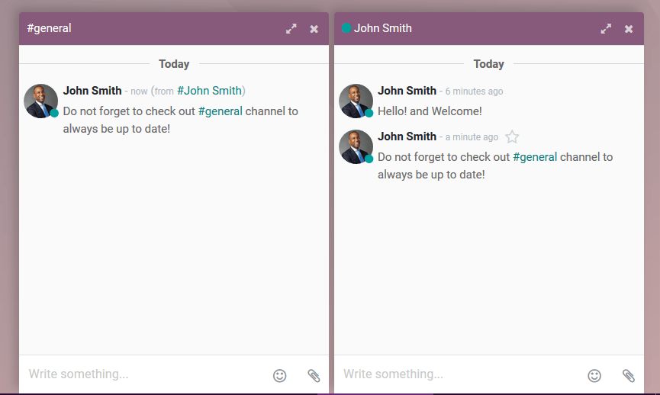Open John Smith's avatar in #general chat

coord(41,101)
